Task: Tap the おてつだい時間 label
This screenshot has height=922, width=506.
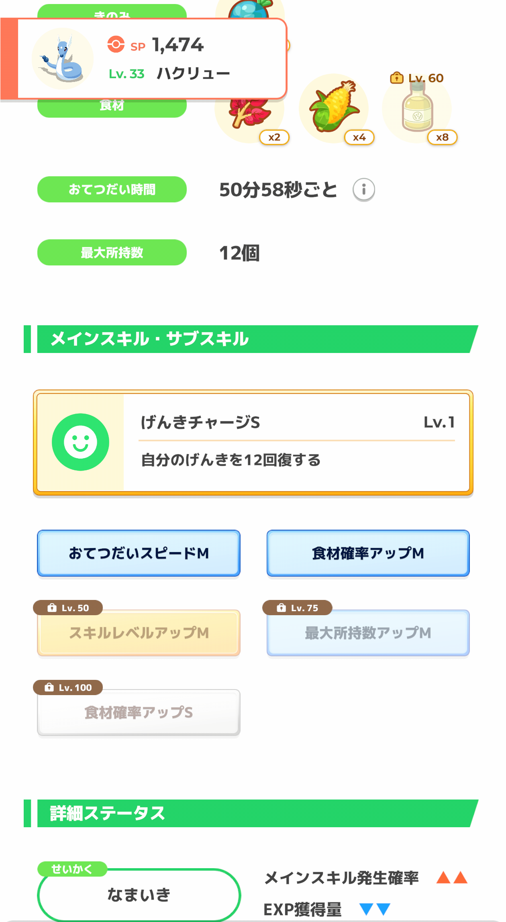Action: coord(112,189)
